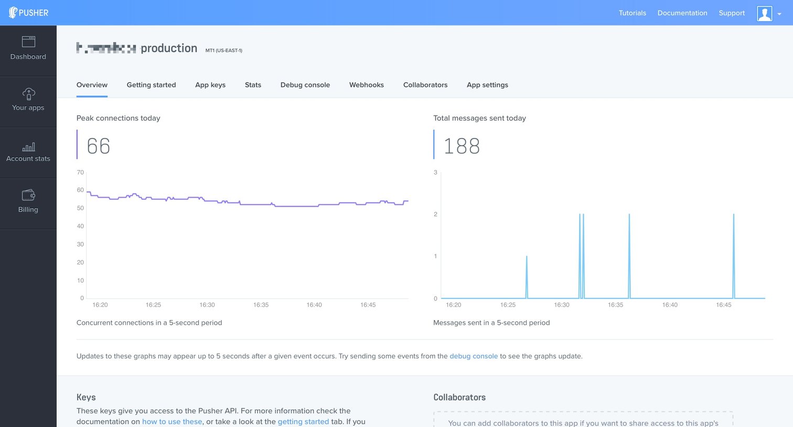
Task: Click the 'Total messages sent today' label
Action: click(479, 118)
